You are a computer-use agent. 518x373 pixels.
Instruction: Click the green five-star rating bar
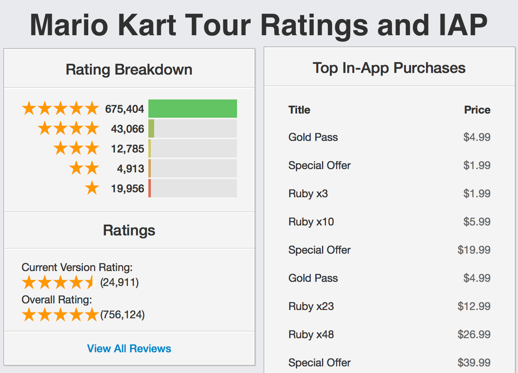pos(193,109)
